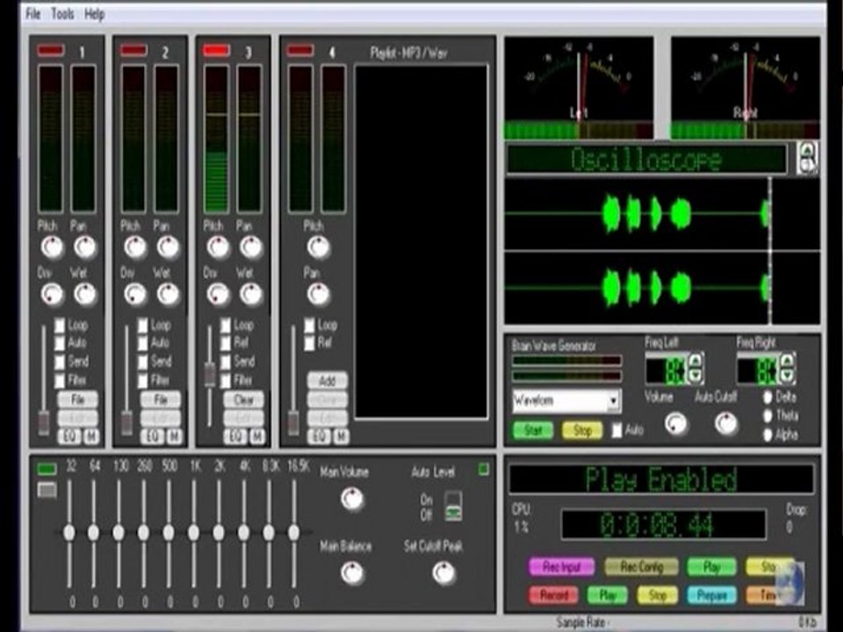This screenshot has width=843, height=632.
Task: Enable Auto on channel 1
Action: (x=60, y=343)
